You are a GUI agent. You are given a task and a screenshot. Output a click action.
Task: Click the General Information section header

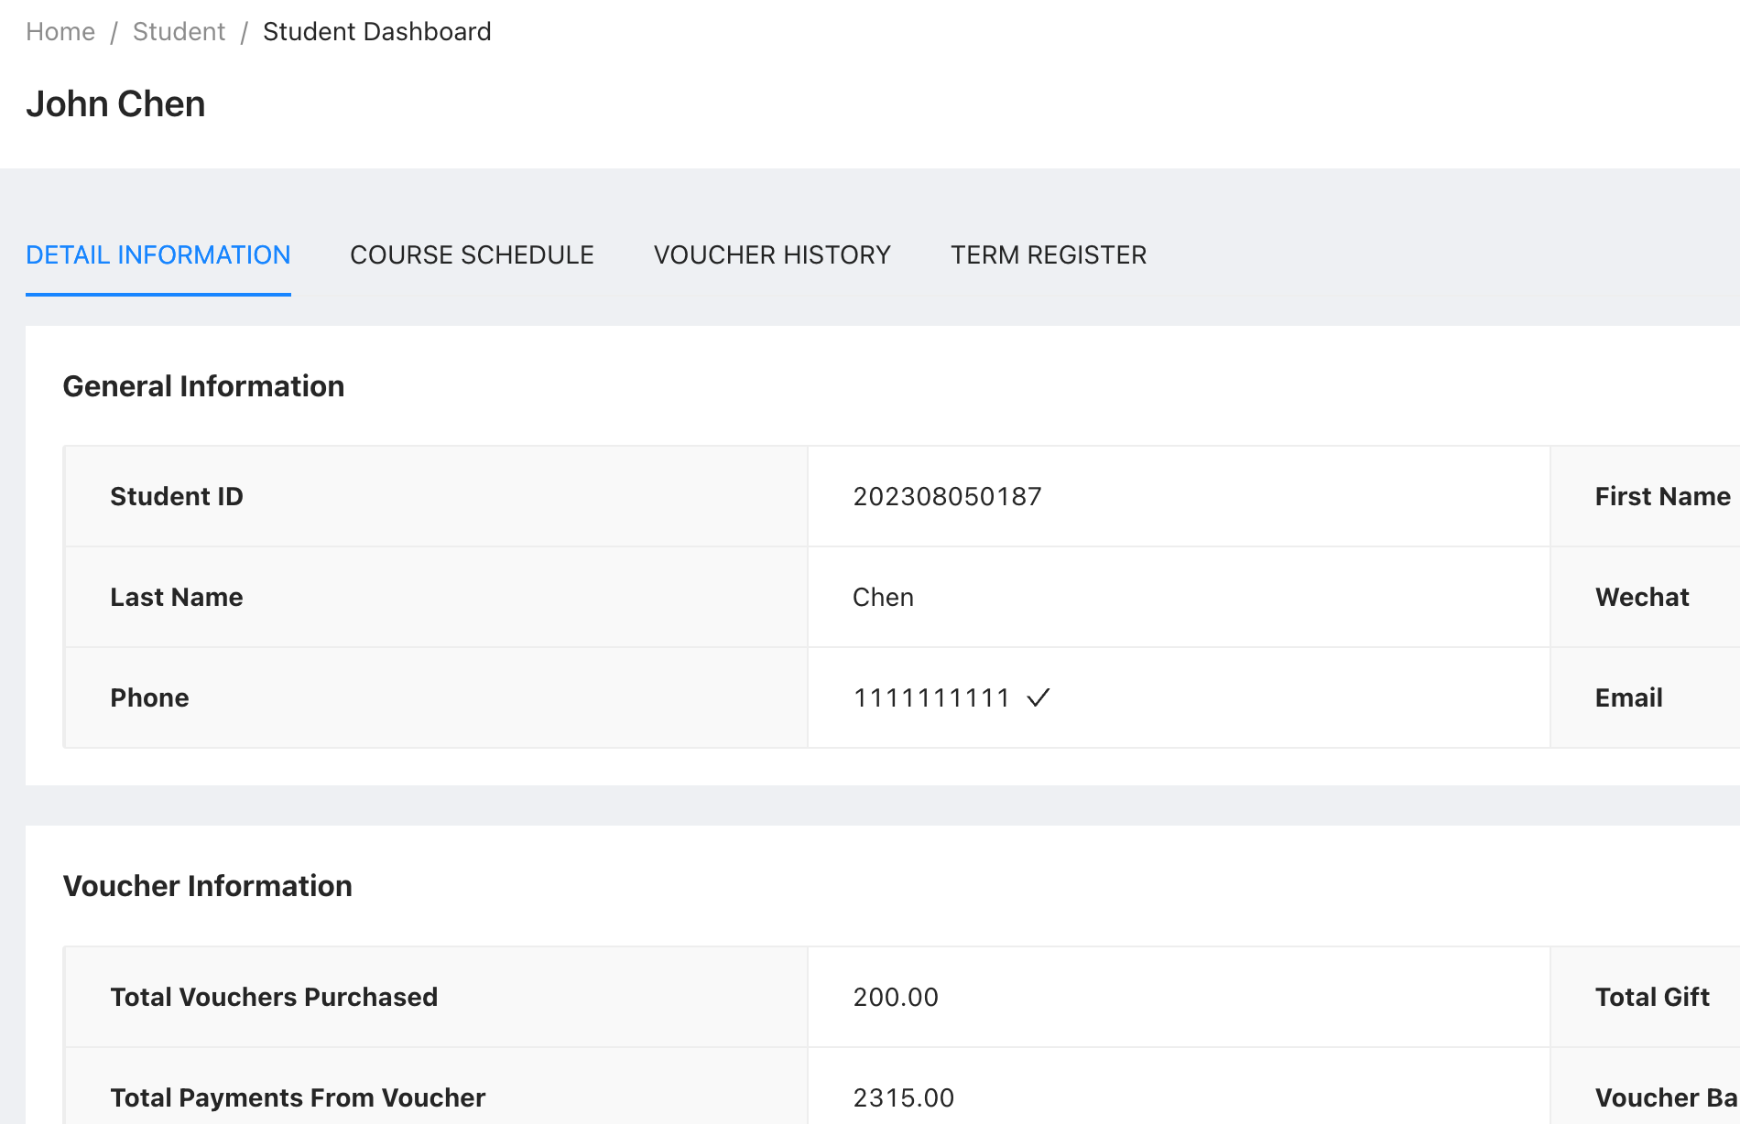203,385
